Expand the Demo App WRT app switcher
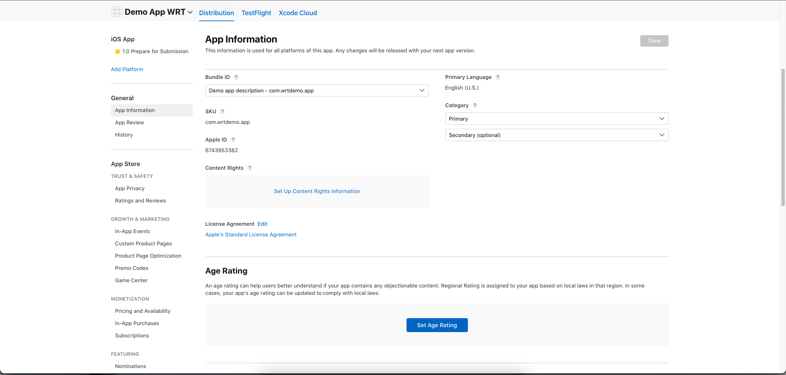Viewport: 786px width, 375px height. [x=190, y=12]
